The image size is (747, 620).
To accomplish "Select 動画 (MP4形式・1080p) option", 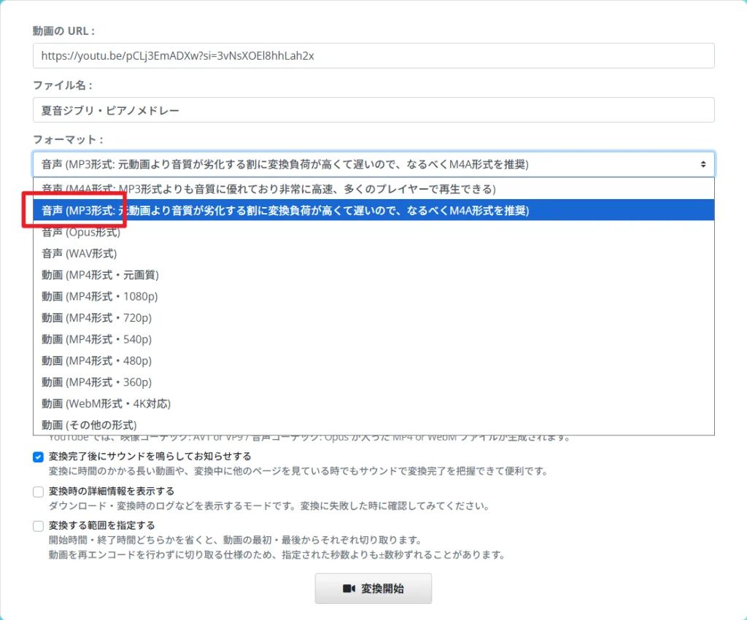I will click(x=373, y=296).
